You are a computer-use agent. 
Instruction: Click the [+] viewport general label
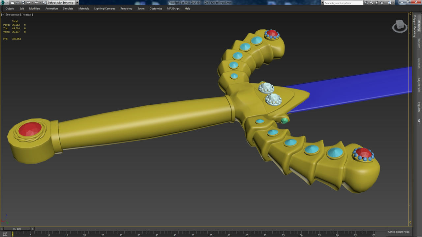pyautogui.click(x=3, y=15)
